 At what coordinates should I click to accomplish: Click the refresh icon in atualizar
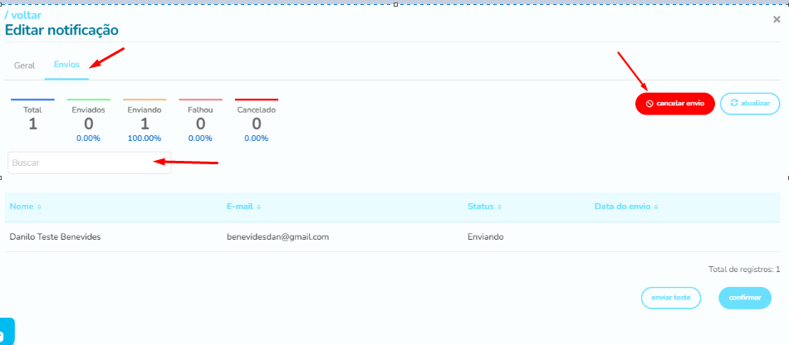(x=734, y=103)
